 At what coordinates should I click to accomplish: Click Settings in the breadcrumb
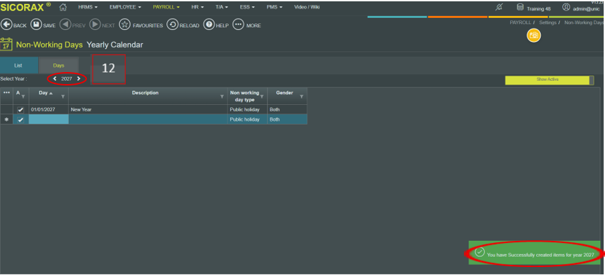pos(548,22)
